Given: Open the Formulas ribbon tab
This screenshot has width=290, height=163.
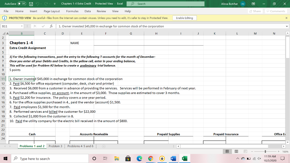Looking at the screenshot, I should [72, 11].
